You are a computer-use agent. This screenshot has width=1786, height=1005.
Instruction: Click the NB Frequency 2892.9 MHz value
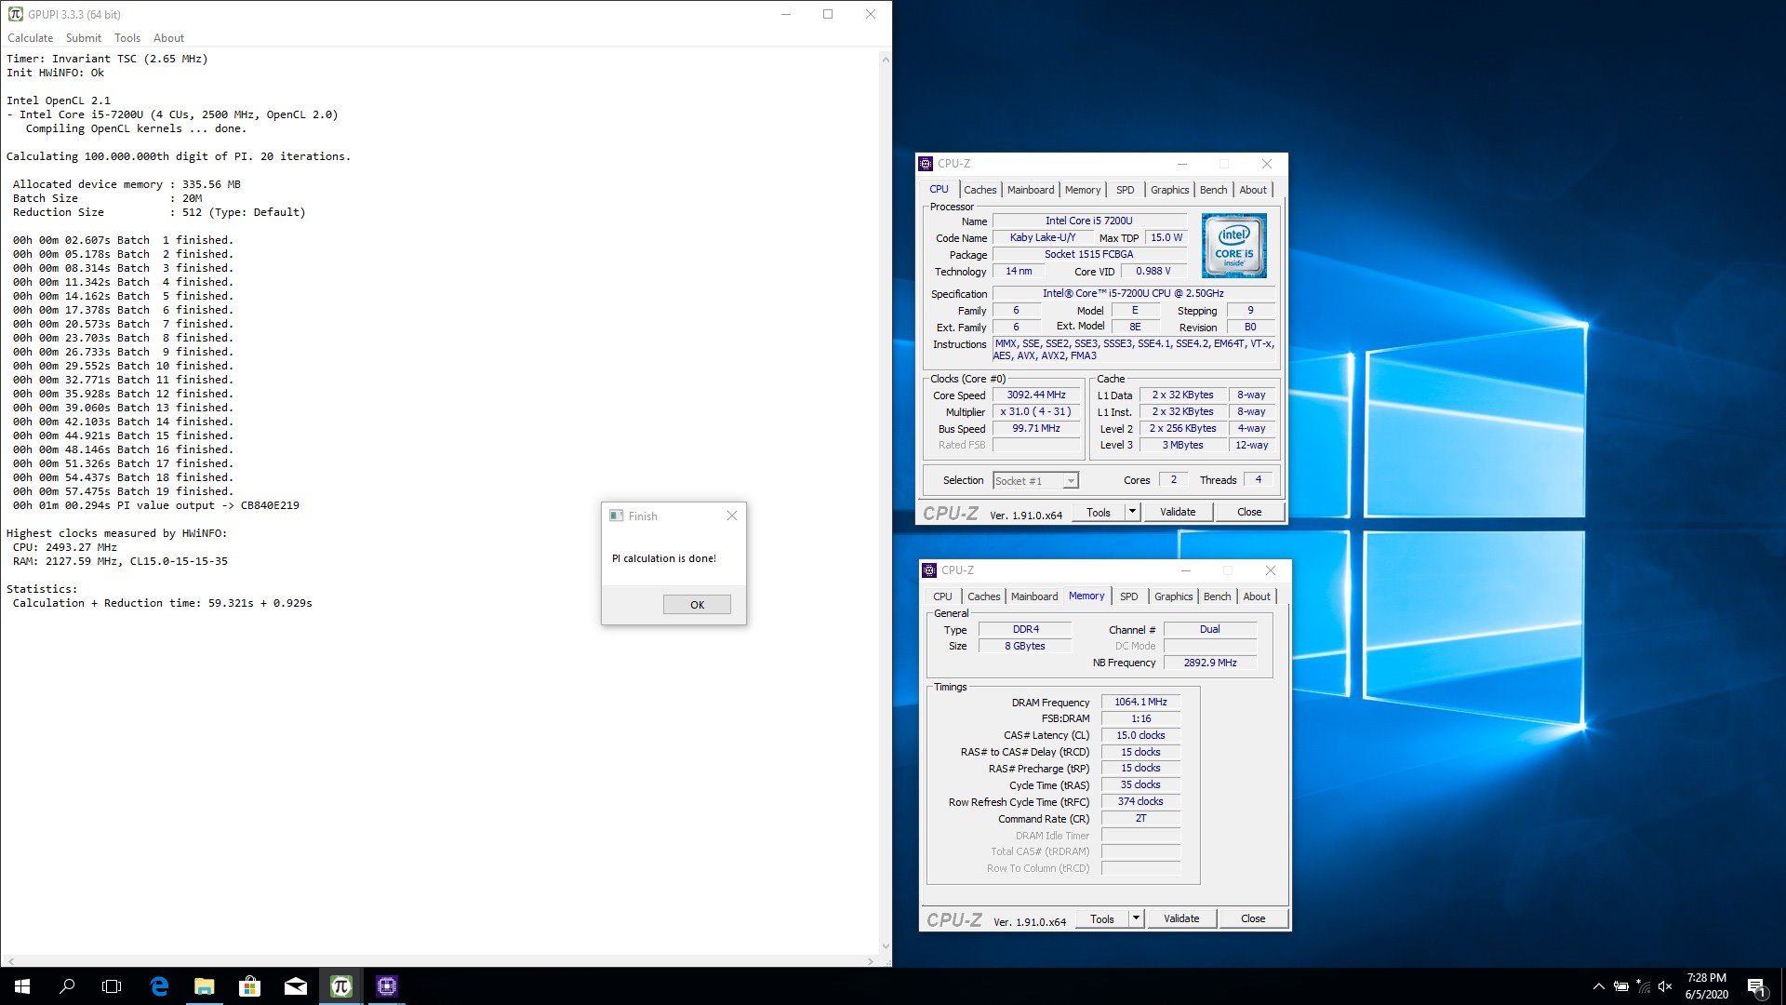pyautogui.click(x=1210, y=663)
